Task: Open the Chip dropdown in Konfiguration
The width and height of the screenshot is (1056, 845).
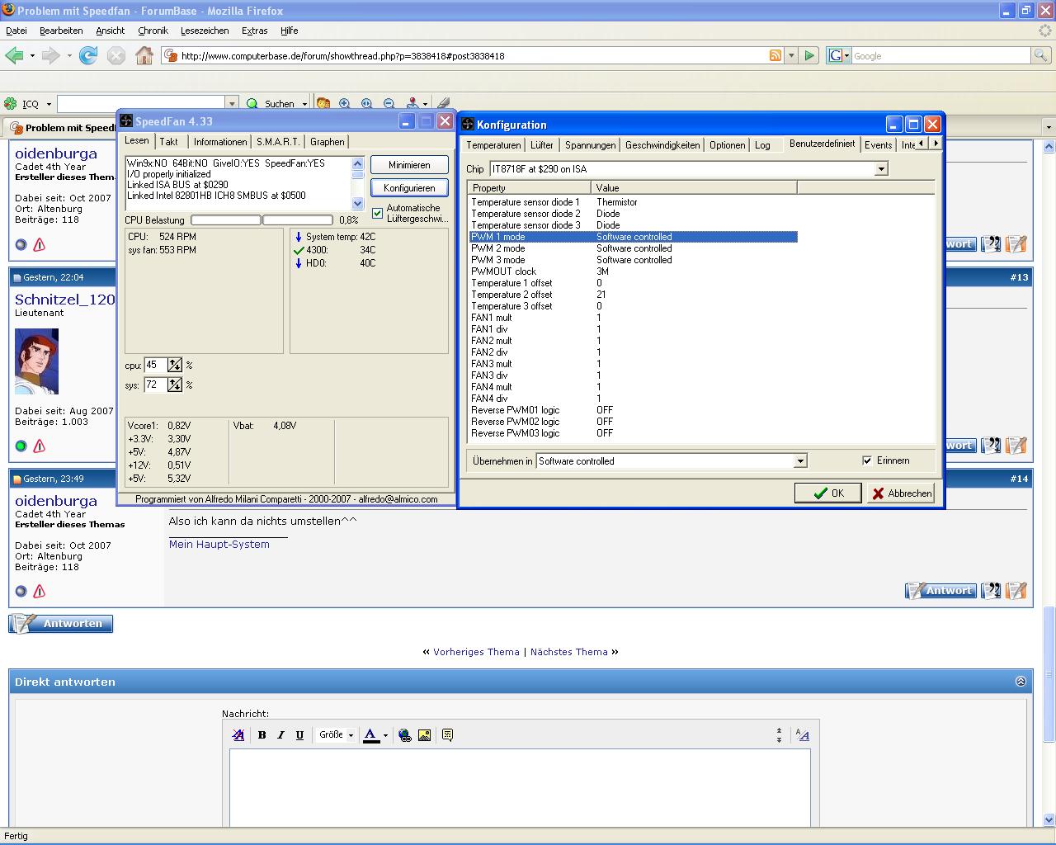Action: click(881, 169)
